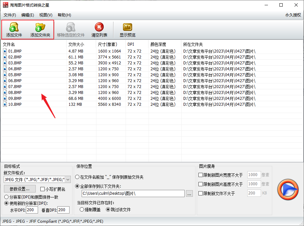Click Remove Selected Files (移除选定的文件) icon
Image resolution: width=304 pixels, height=226 pixels.
click(x=71, y=27)
